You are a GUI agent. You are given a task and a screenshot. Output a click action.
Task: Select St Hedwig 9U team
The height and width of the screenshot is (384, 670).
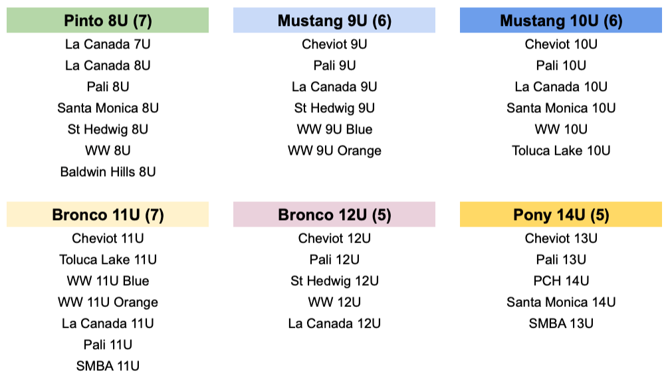[334, 108]
